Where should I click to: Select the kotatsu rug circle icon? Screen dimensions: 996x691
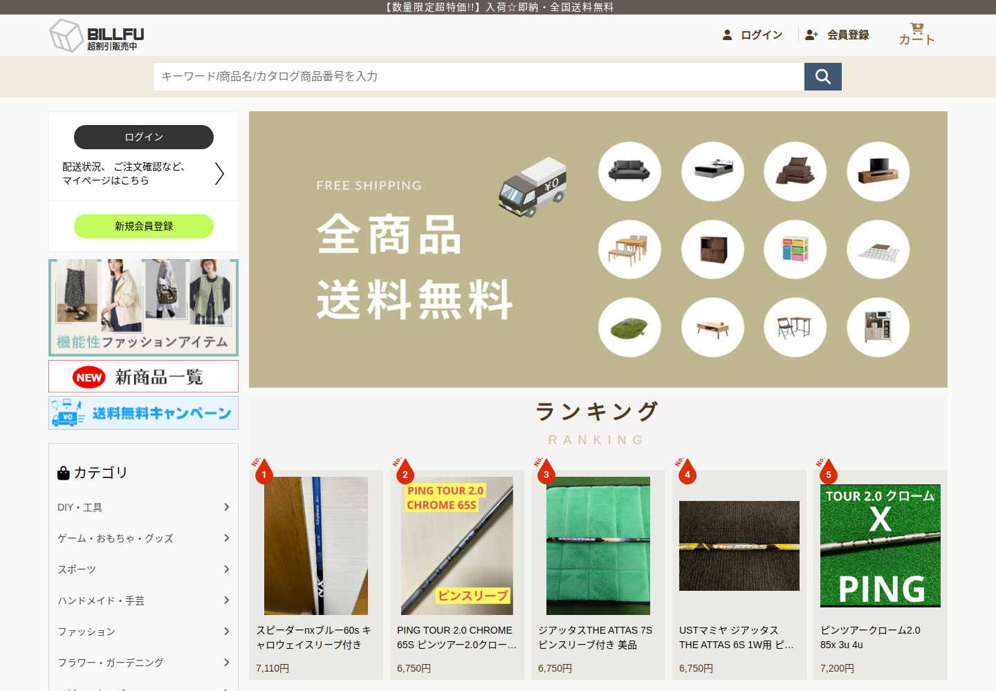pos(878,249)
